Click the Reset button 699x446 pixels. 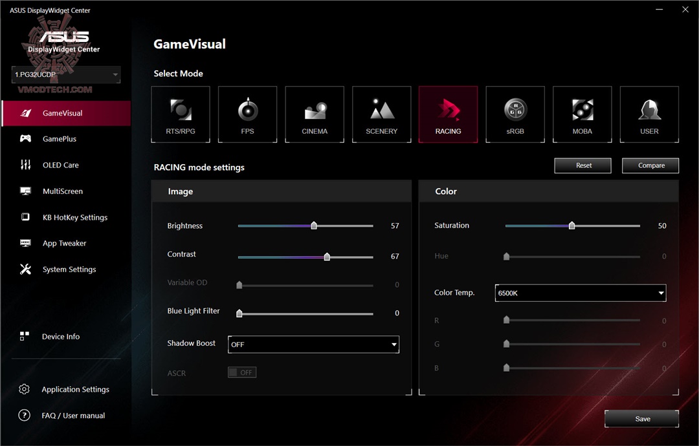click(x=583, y=165)
